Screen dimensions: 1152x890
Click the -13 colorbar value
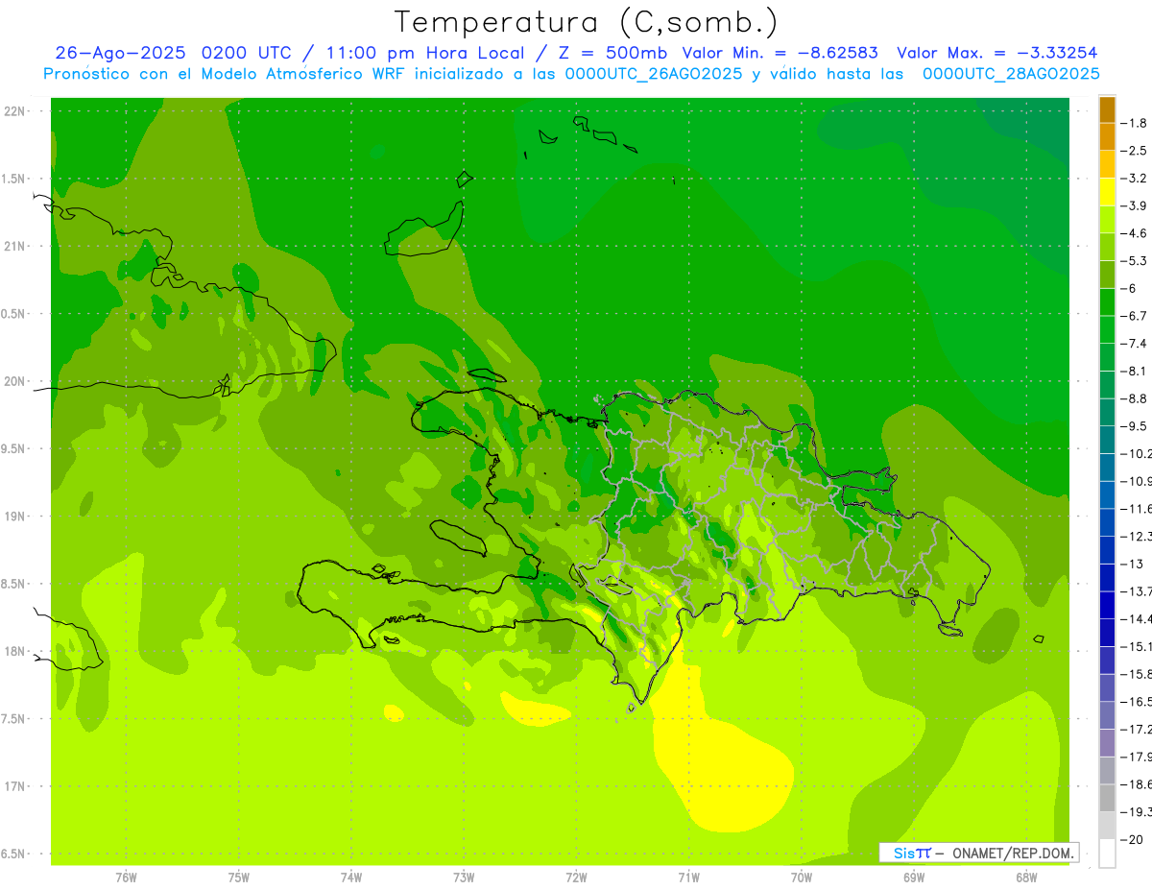(x=1133, y=564)
